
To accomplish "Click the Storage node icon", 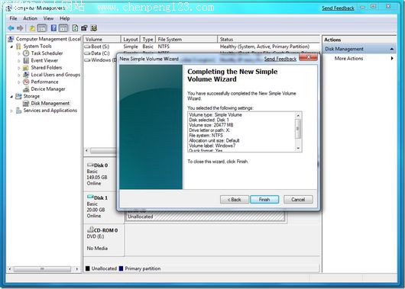I will (18, 96).
